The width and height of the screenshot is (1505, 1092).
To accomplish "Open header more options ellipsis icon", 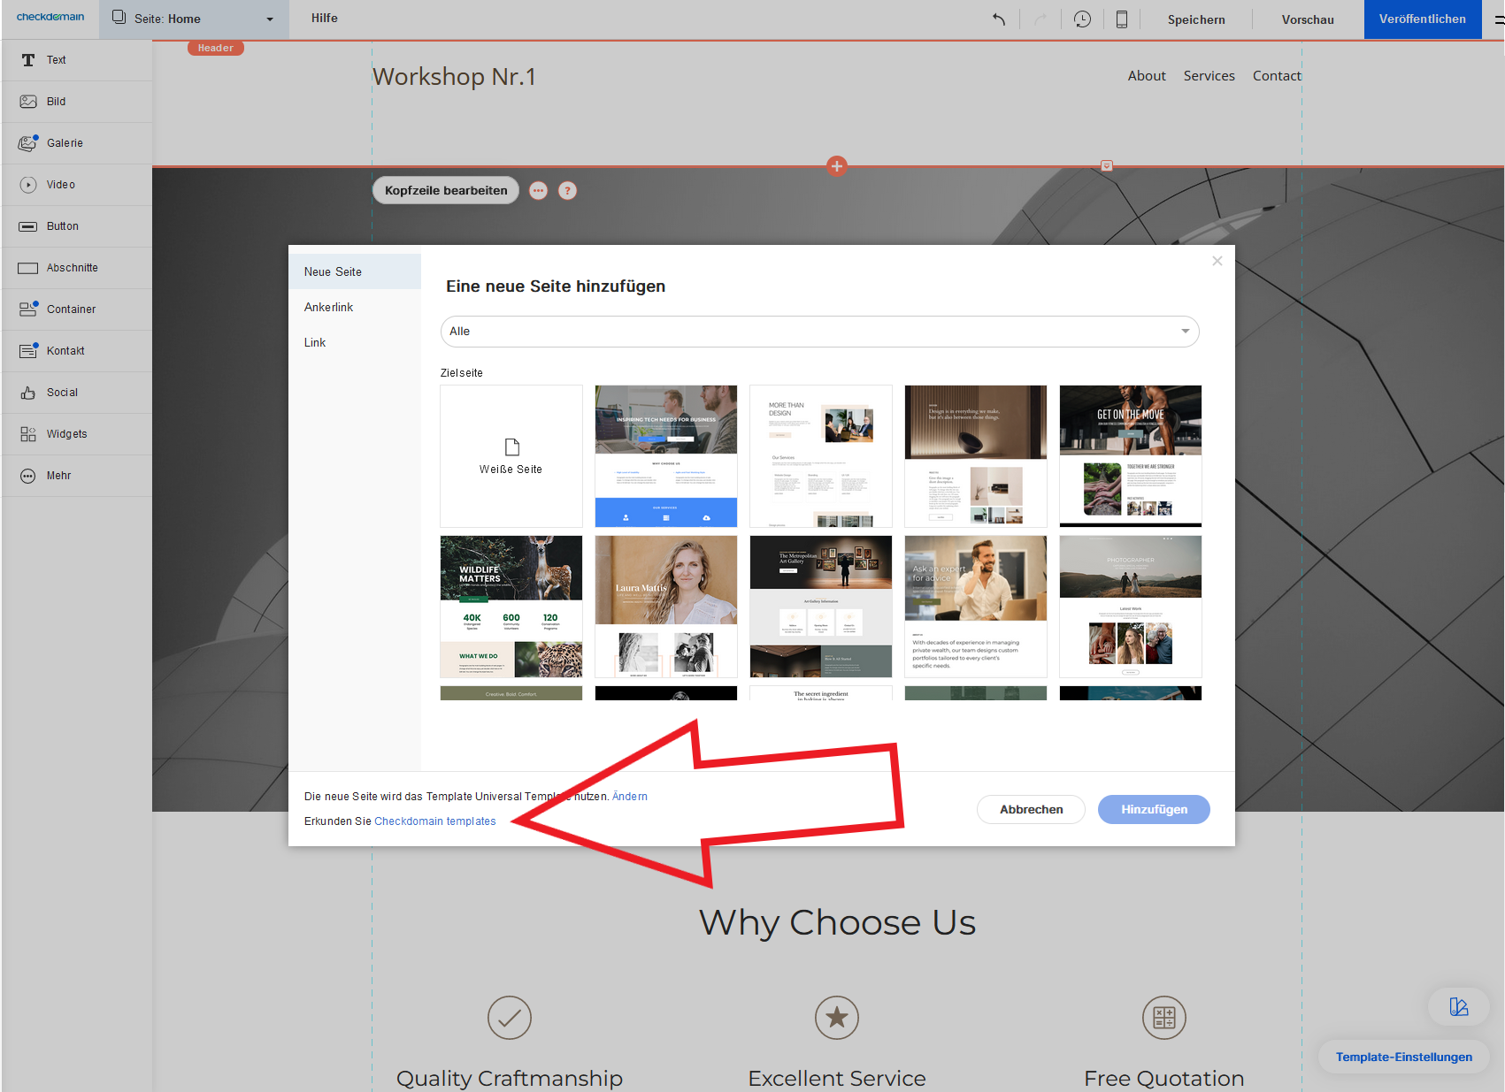I will 538,191.
